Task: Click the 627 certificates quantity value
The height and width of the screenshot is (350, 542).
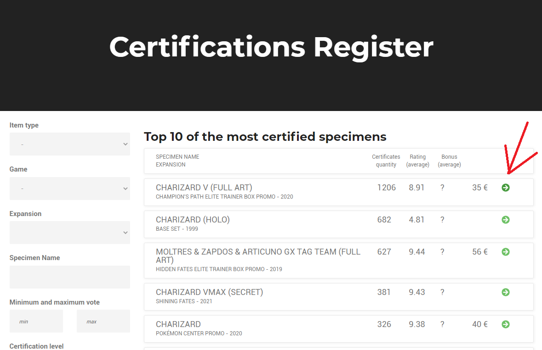Action: pyautogui.click(x=384, y=252)
